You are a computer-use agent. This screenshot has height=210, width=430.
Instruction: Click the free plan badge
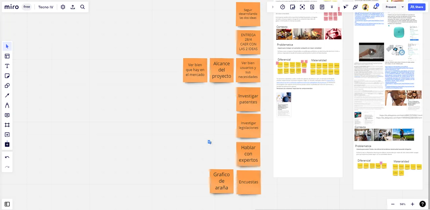(x=27, y=7)
